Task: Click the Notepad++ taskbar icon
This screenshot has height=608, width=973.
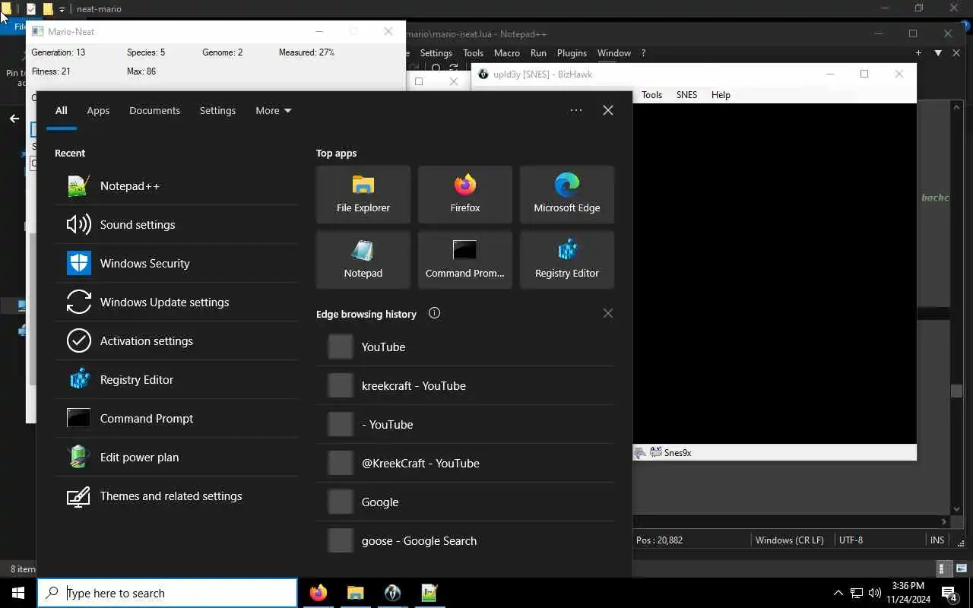Action: pos(429,593)
